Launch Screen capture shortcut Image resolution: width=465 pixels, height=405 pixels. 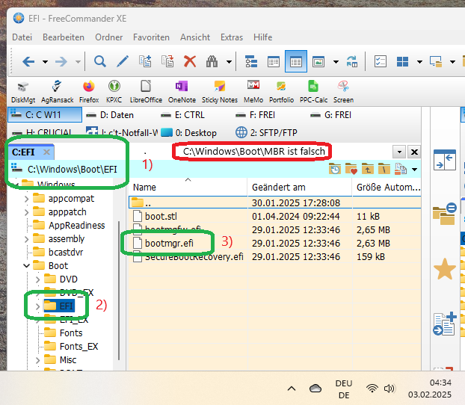[343, 92]
